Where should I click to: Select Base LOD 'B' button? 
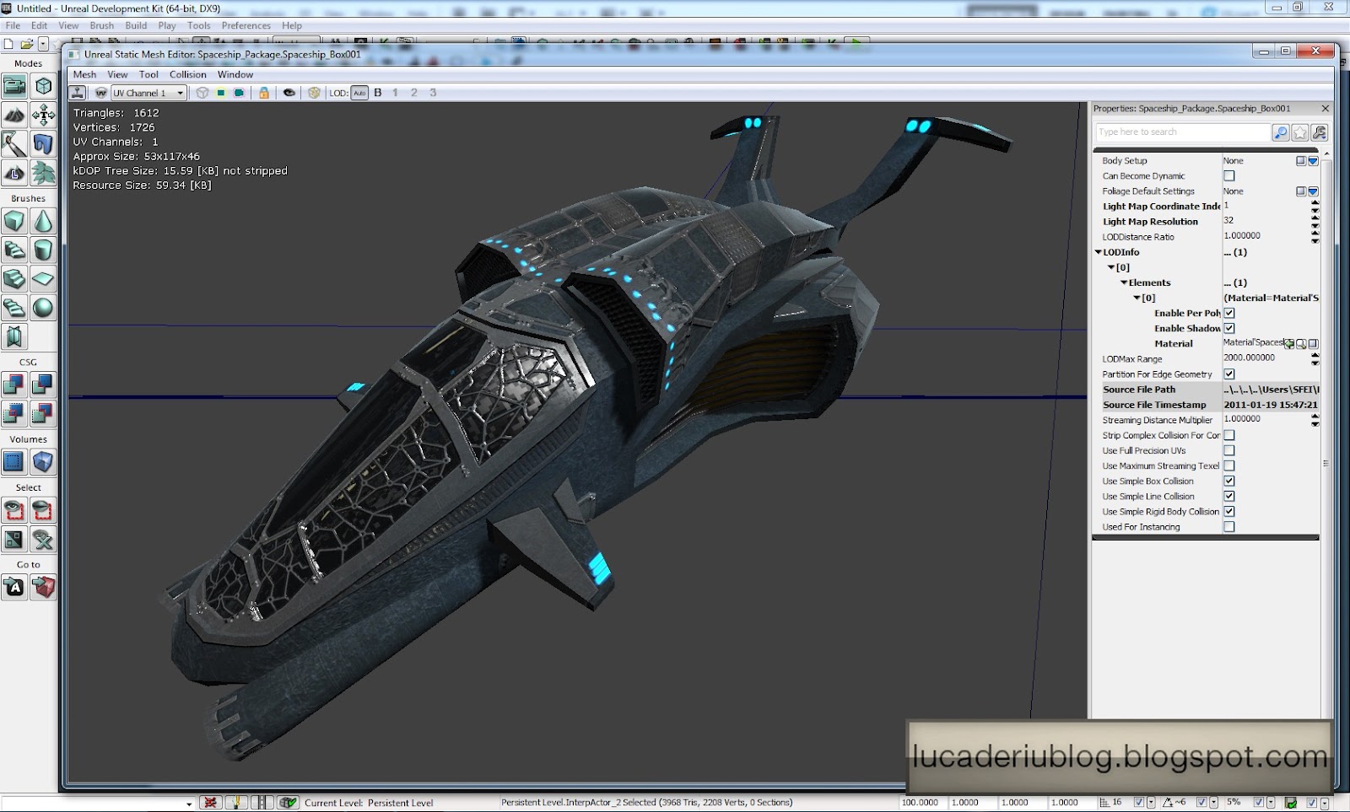(x=378, y=93)
